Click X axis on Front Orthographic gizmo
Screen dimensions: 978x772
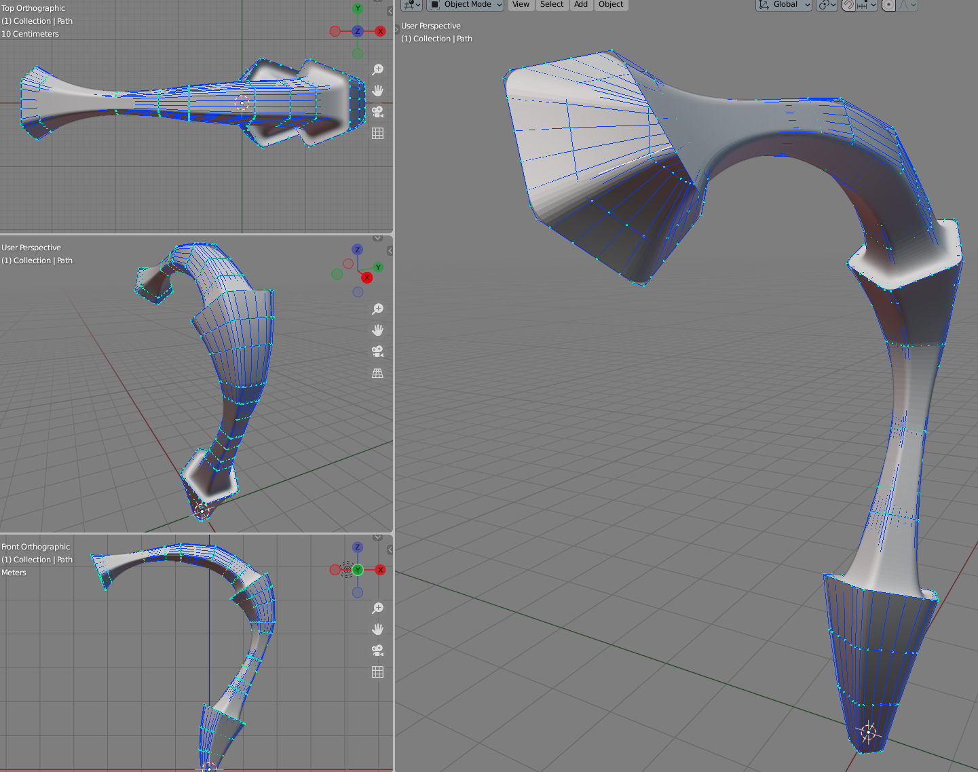(x=380, y=570)
